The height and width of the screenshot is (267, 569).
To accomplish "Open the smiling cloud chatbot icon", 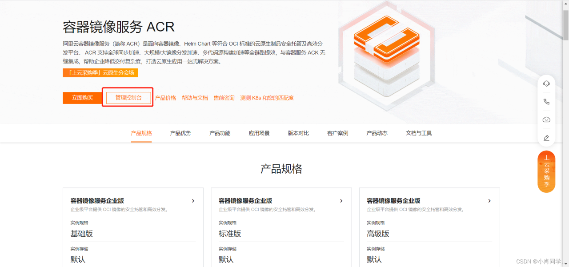I will coord(546,119).
